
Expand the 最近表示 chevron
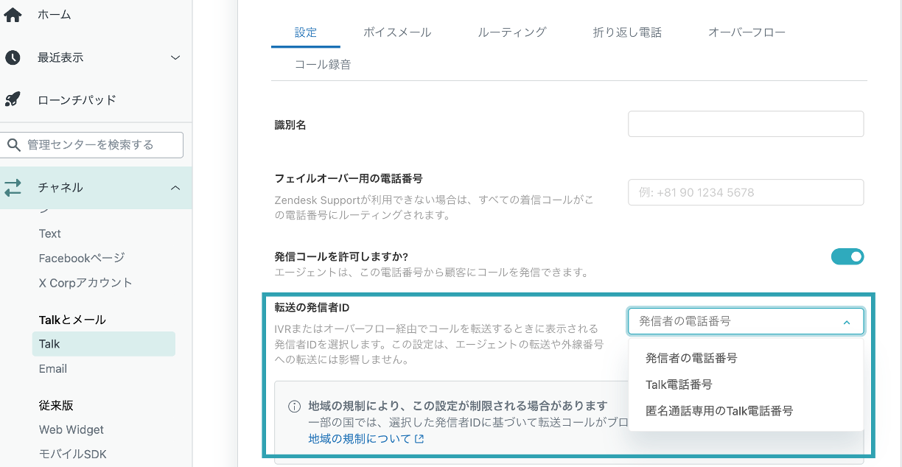tap(175, 57)
